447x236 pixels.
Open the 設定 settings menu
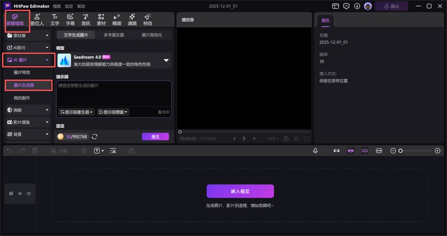69,6
